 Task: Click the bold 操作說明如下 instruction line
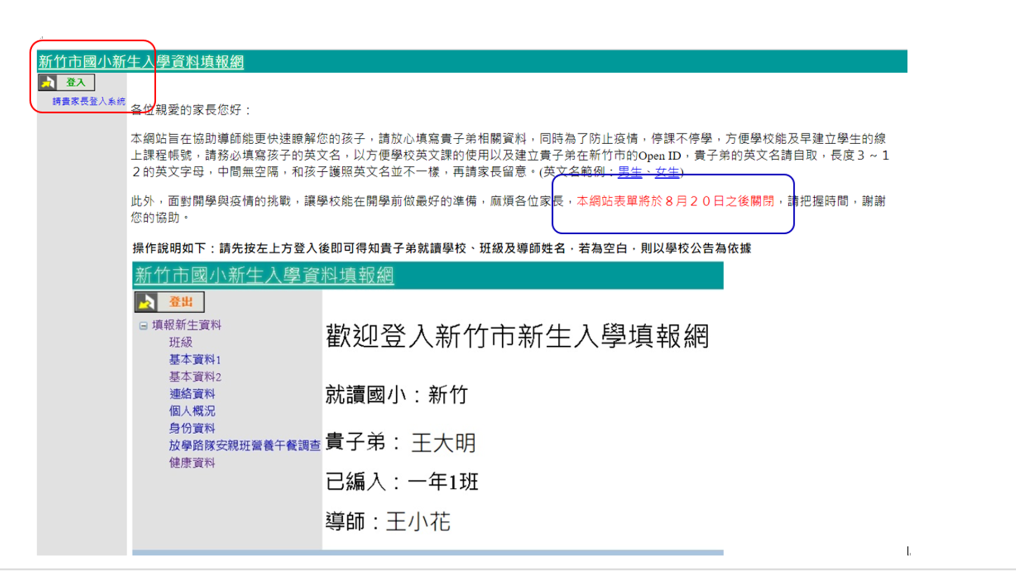[x=442, y=248]
